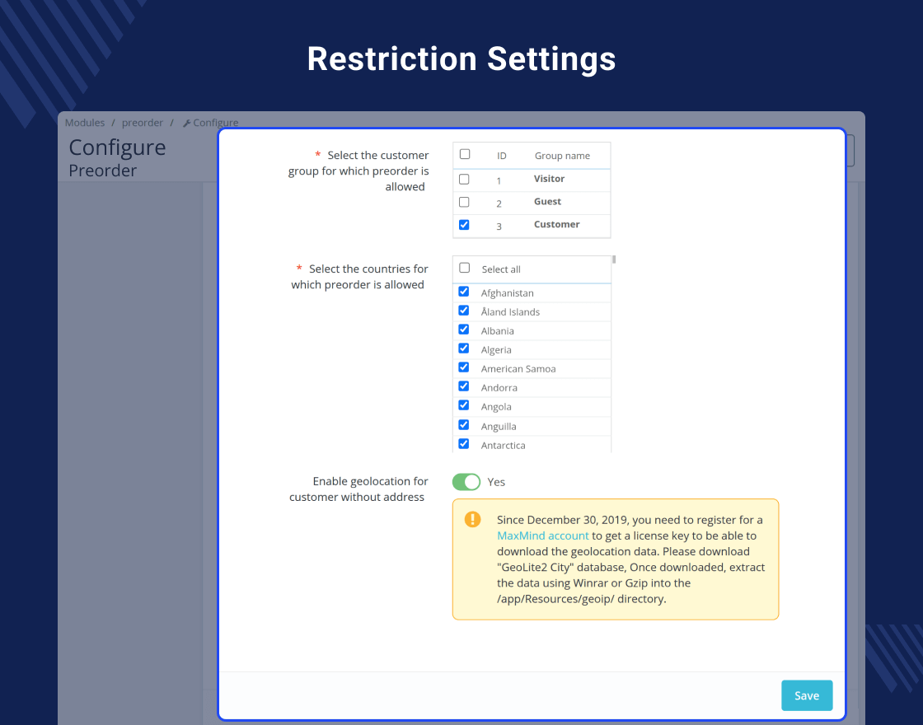
Task: Uncheck the Angola checkbox
Action: coord(464,405)
